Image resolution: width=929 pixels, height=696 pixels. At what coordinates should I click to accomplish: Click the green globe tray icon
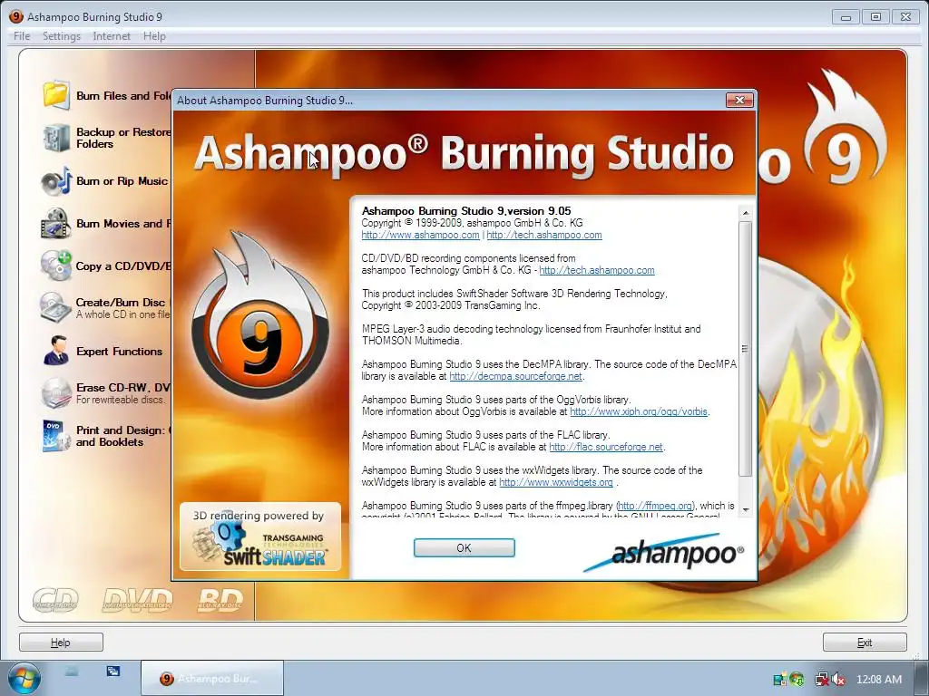[x=797, y=680]
